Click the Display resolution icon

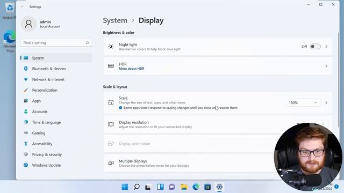click(111, 124)
